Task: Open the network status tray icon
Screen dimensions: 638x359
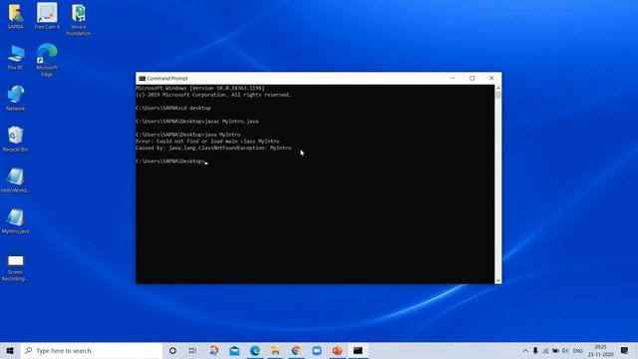Action: click(x=545, y=350)
